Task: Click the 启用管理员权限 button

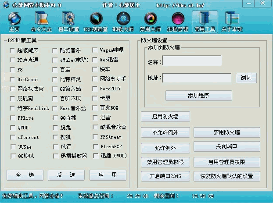Action: coord(227,162)
